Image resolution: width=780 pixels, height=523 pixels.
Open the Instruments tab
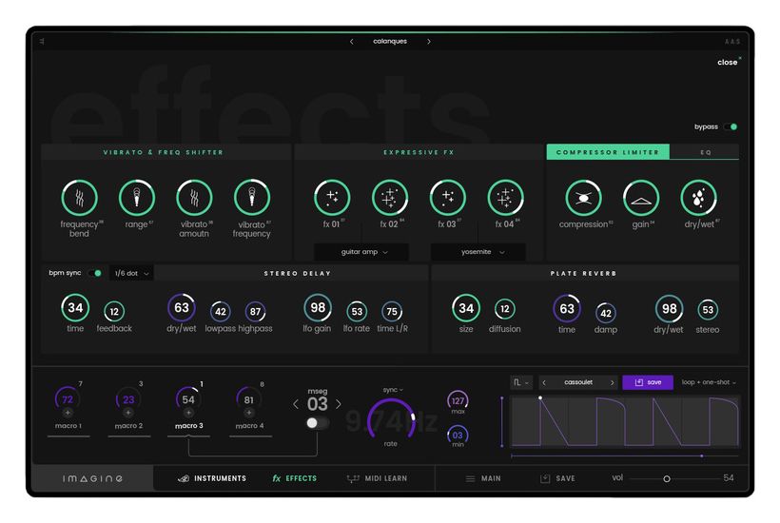pyautogui.click(x=212, y=478)
